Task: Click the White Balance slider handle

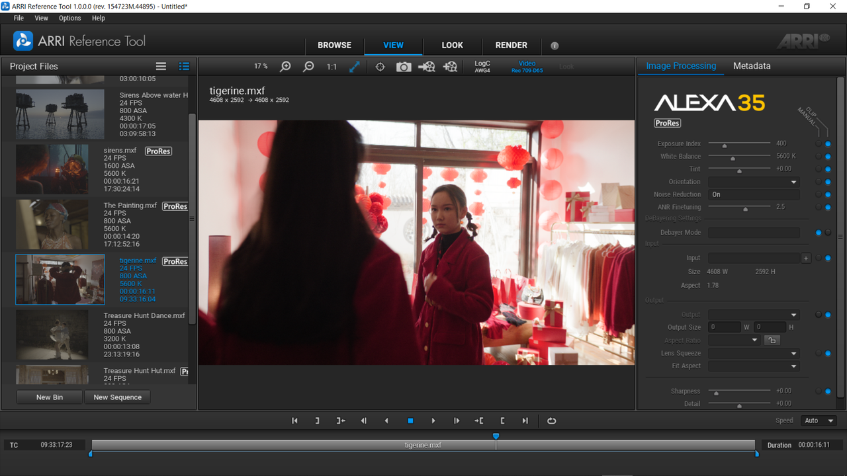Action: click(733, 159)
